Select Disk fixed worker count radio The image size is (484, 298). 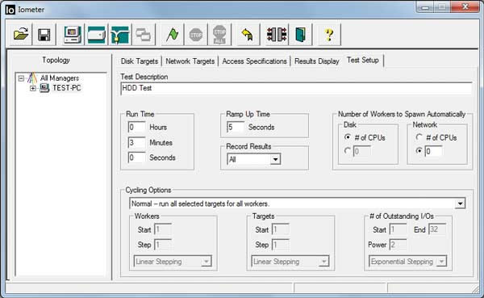click(348, 151)
